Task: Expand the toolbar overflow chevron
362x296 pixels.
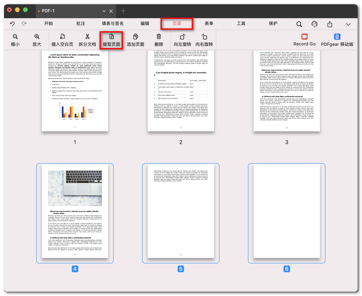Action: tap(348, 24)
